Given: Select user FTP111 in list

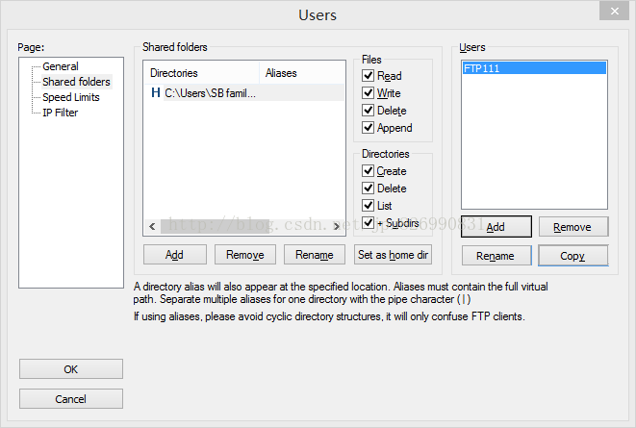Looking at the screenshot, I should tap(534, 68).
